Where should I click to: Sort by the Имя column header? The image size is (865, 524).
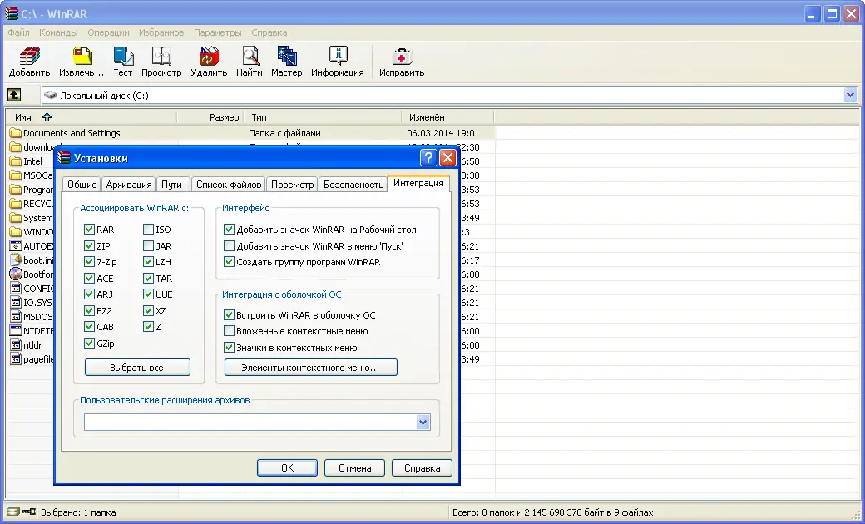coord(91,117)
